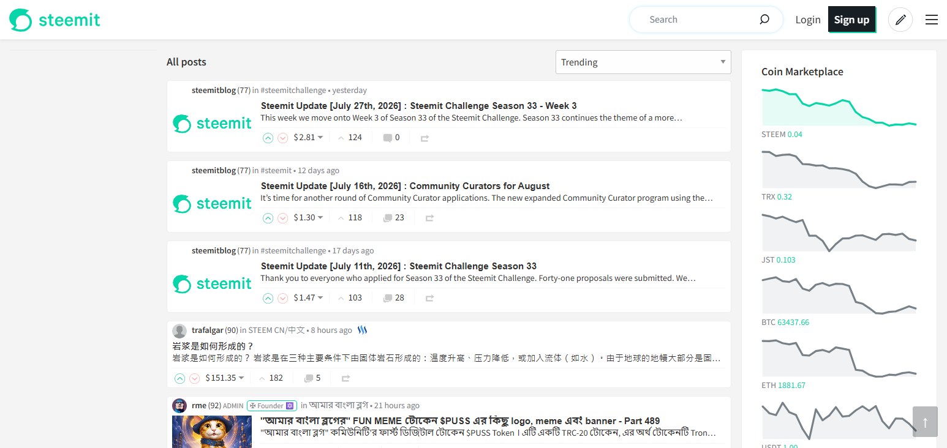Open comments icon showing 23 replies
This screenshot has height=448, width=947.
[x=387, y=218]
